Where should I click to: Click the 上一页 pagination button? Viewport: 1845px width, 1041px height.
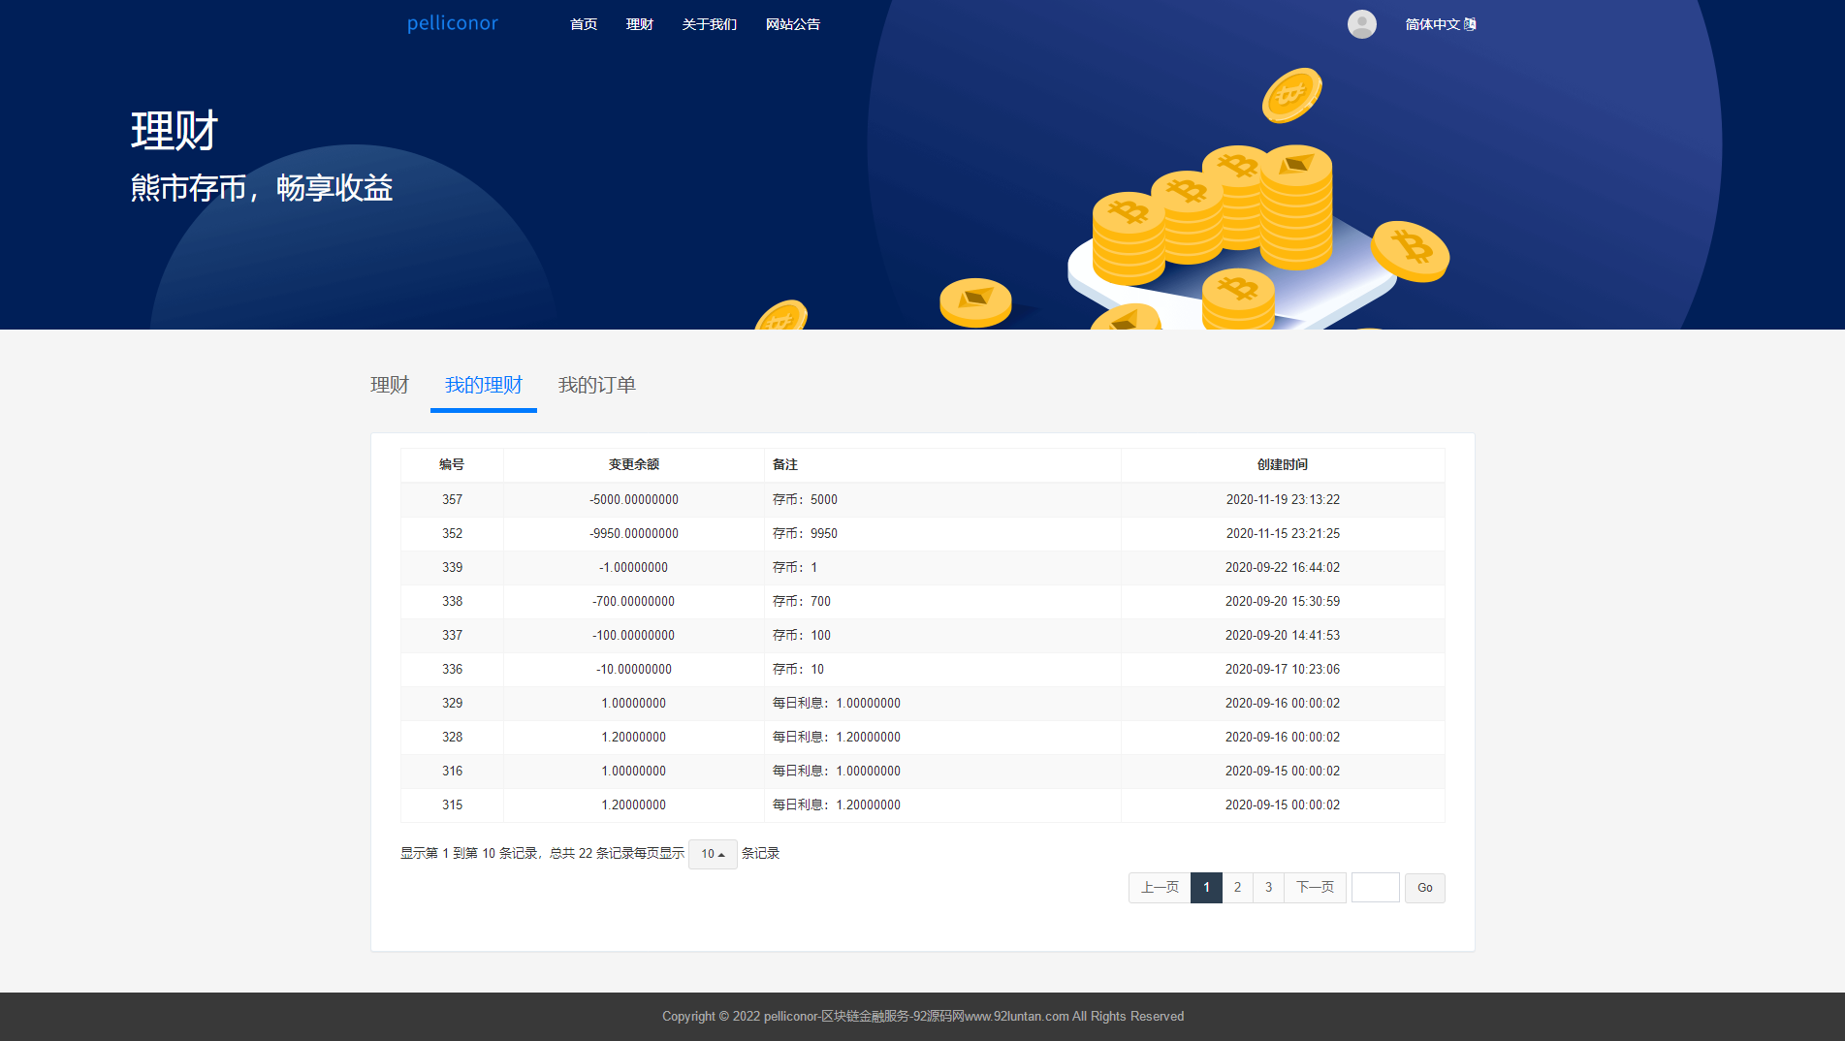[1160, 888]
